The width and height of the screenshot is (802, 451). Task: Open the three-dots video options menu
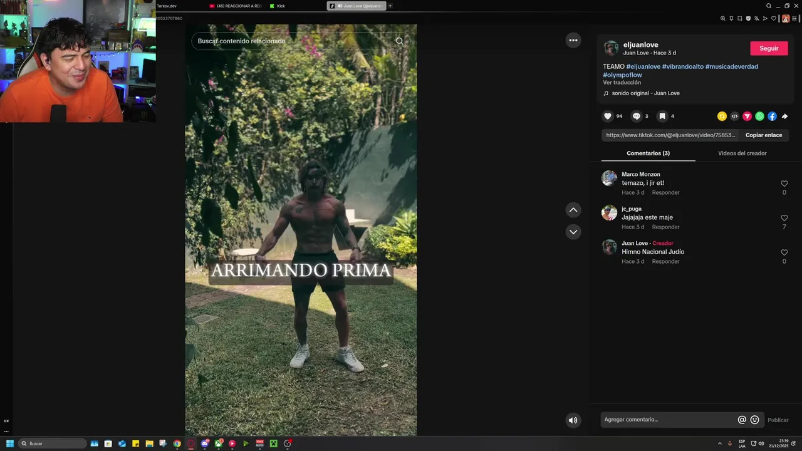pos(573,40)
